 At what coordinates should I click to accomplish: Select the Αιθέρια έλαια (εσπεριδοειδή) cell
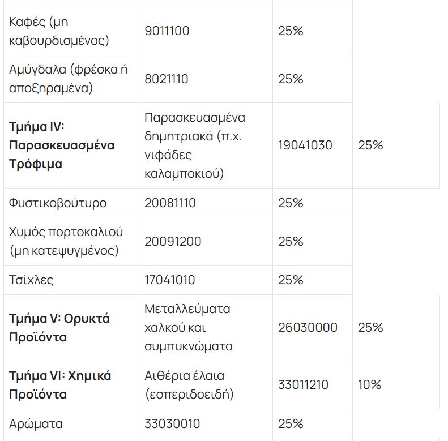pos(189,385)
